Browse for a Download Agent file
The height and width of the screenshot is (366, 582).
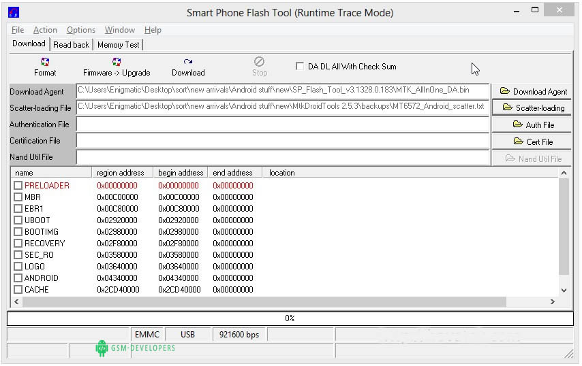pyautogui.click(x=532, y=91)
